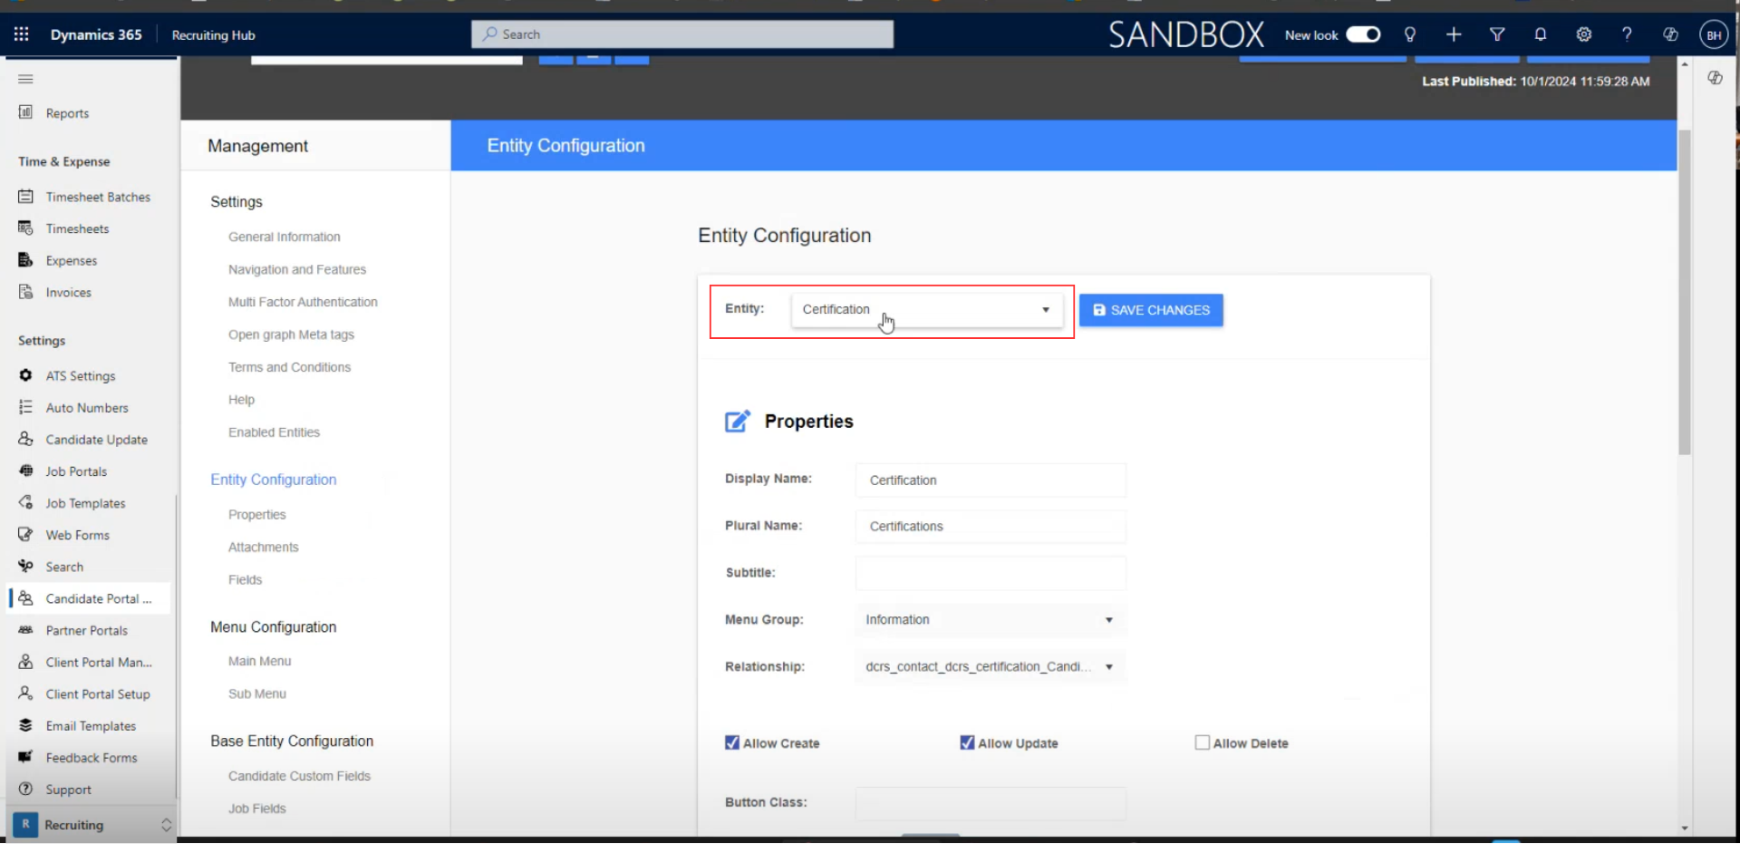Open the advanced filter funnel icon
The height and width of the screenshot is (844, 1740).
click(1497, 34)
